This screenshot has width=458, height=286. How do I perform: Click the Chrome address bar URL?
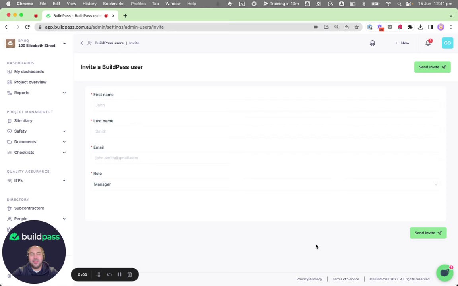(x=104, y=27)
